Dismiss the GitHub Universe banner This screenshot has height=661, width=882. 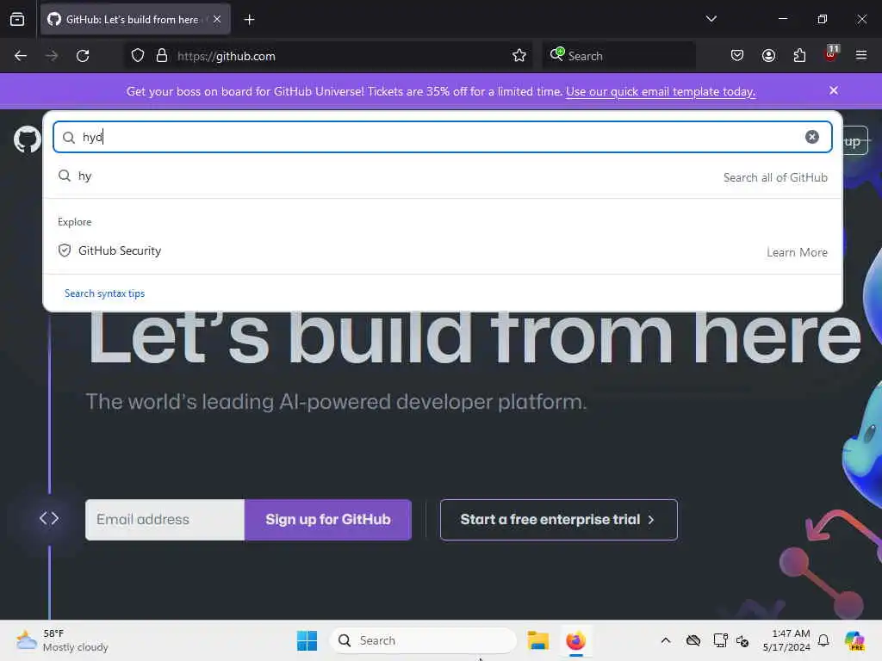[834, 90]
